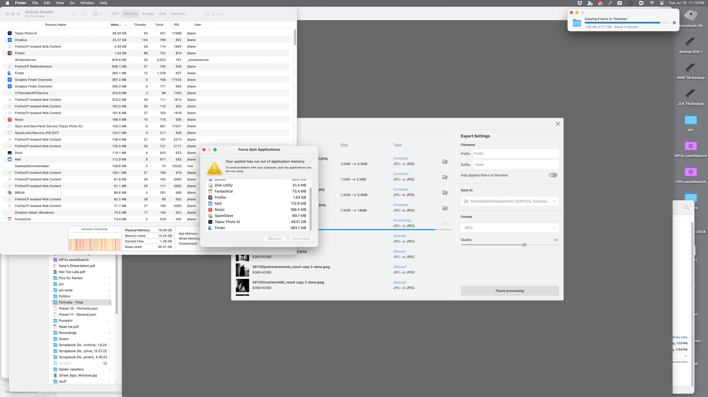
Task: Toggle Add applied filters to filename
Action: point(553,175)
